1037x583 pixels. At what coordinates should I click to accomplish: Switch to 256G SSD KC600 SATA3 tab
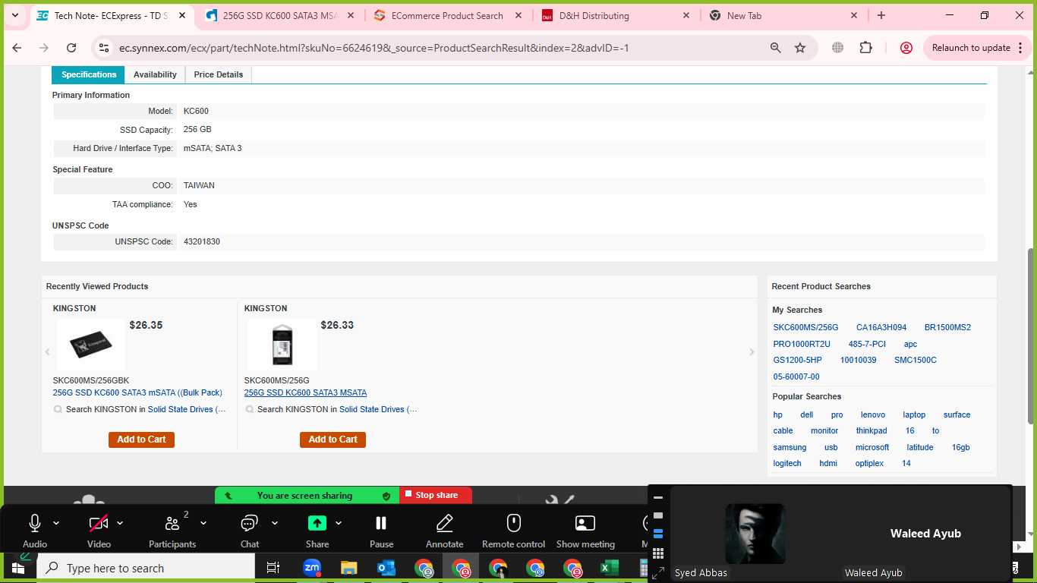tap(279, 15)
